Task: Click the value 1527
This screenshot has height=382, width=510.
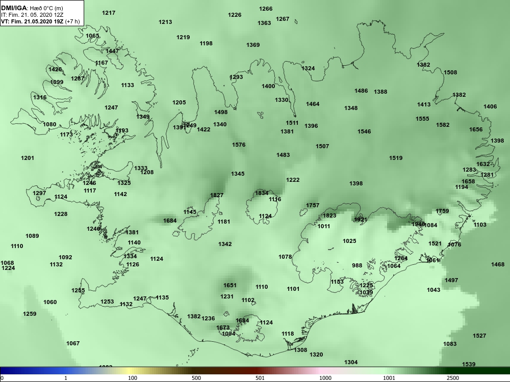Action: tap(479, 336)
